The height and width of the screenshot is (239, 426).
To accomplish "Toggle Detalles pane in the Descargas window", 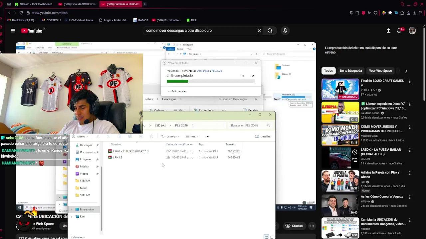I will tap(250, 110).
